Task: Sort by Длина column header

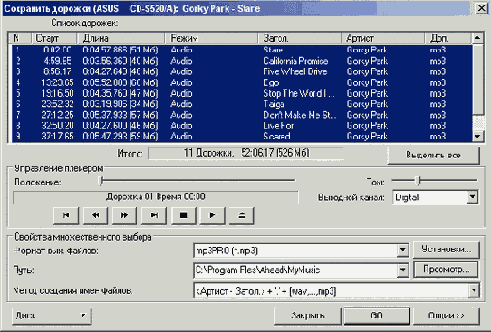Action: (x=120, y=38)
